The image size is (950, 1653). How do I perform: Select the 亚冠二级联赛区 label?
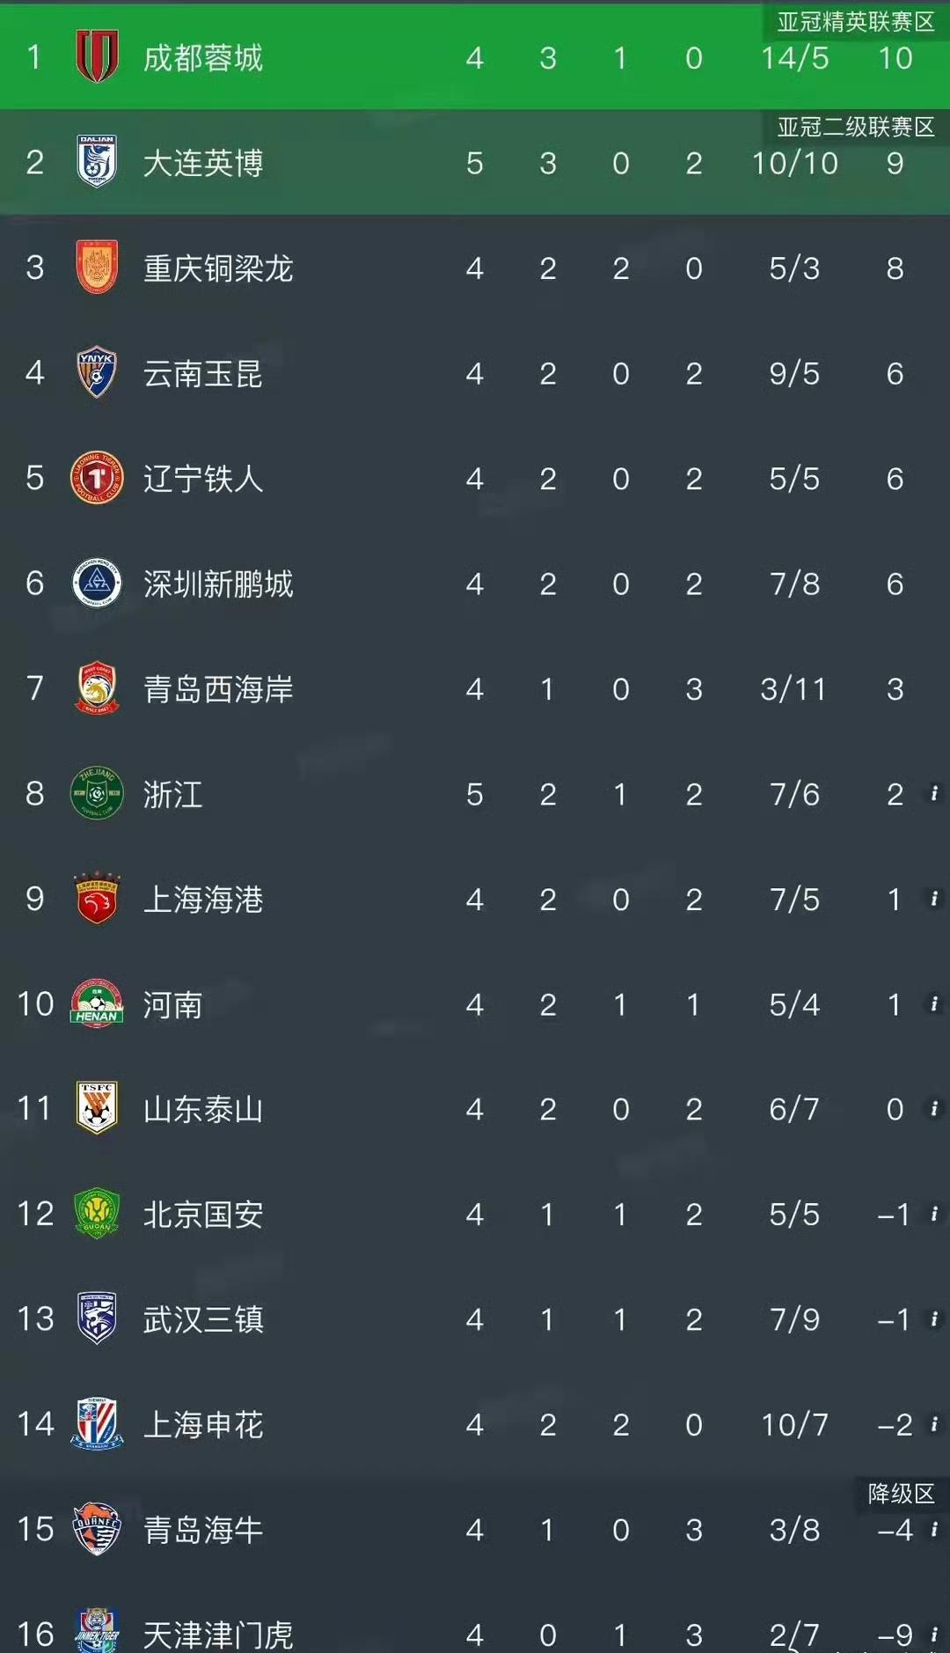(855, 128)
